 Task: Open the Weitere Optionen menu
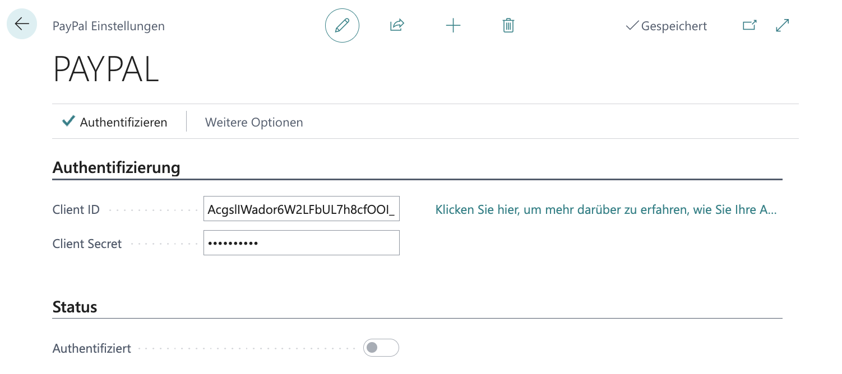point(254,122)
